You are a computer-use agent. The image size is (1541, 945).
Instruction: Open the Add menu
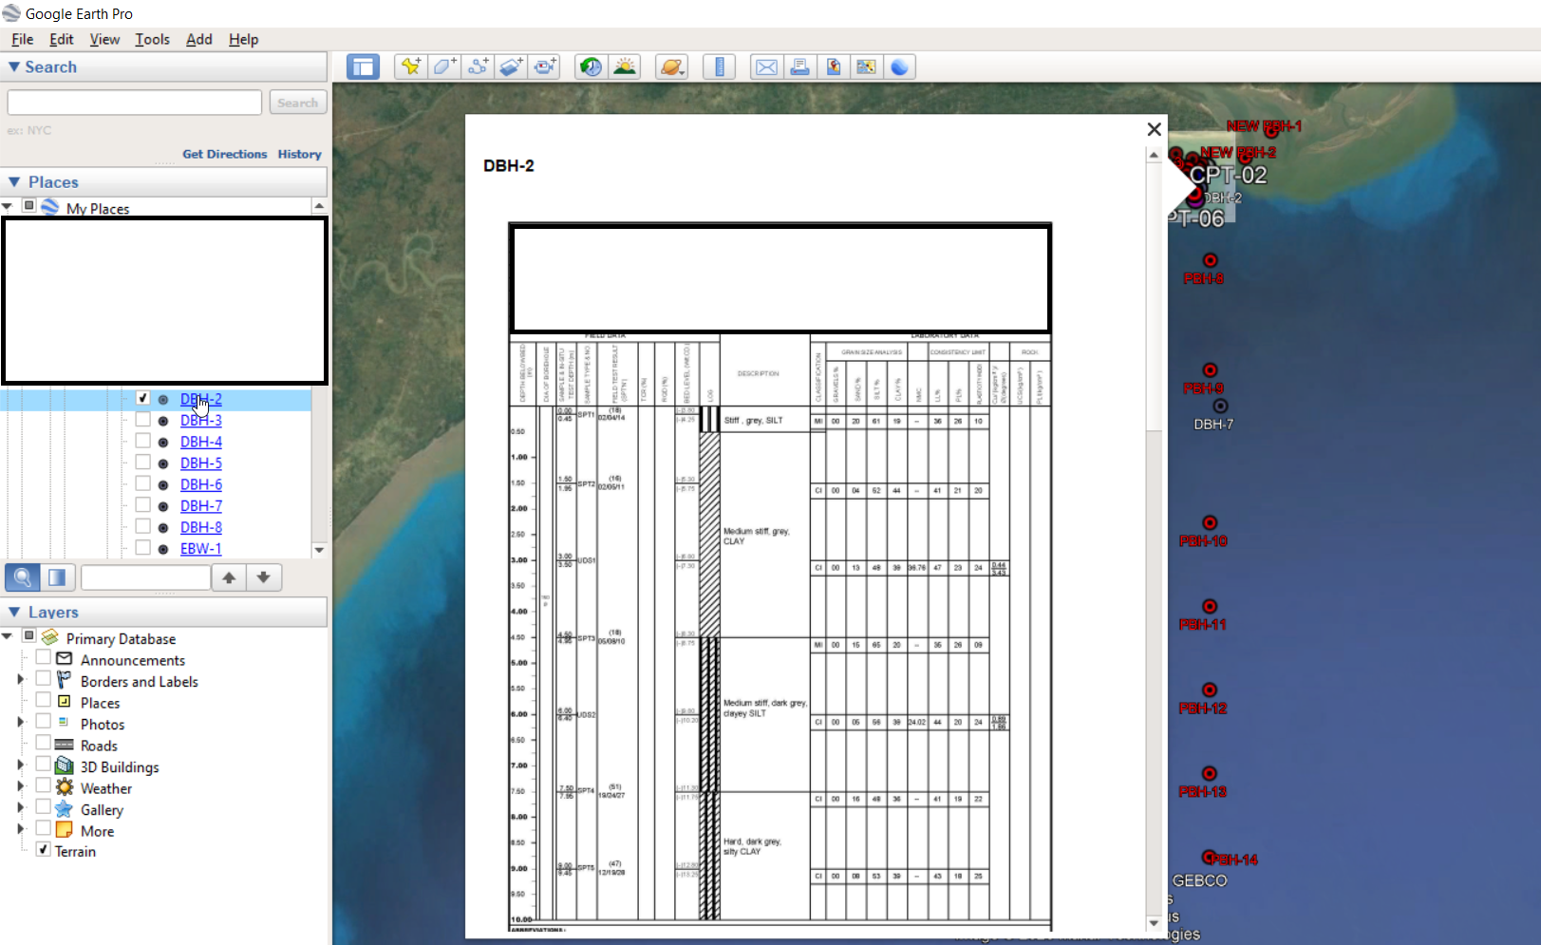[x=198, y=39]
